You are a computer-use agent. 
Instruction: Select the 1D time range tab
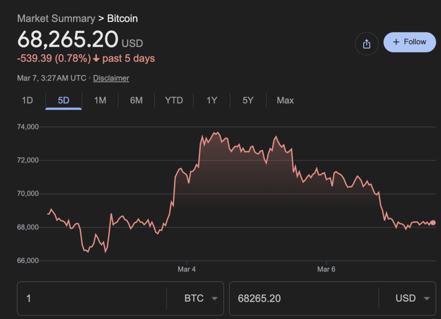point(27,101)
